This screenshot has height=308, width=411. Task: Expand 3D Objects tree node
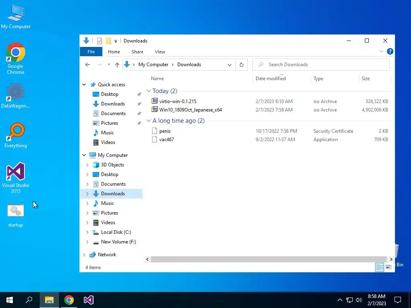coord(87,165)
